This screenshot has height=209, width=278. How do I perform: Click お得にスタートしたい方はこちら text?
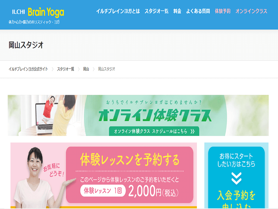pos(236,160)
